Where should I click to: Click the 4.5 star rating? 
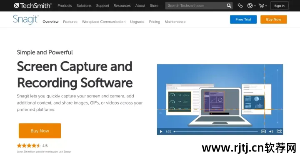pos(32,146)
